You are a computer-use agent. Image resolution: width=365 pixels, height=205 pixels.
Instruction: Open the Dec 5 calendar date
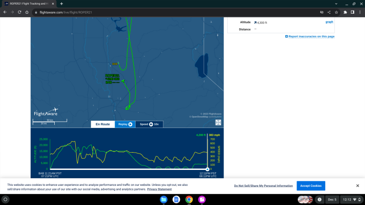(x=332, y=200)
